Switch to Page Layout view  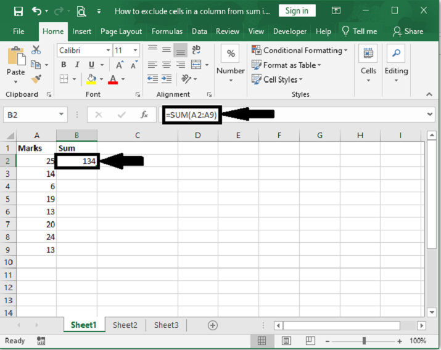coord(286,341)
